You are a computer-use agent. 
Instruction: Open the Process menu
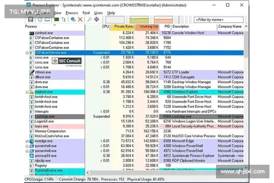pyautogui.click(x=72, y=13)
